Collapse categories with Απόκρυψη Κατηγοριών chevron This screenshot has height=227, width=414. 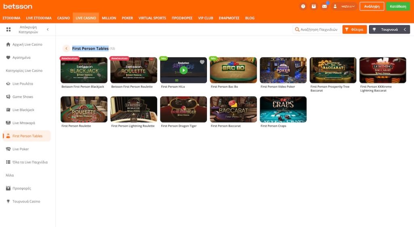coord(48,30)
